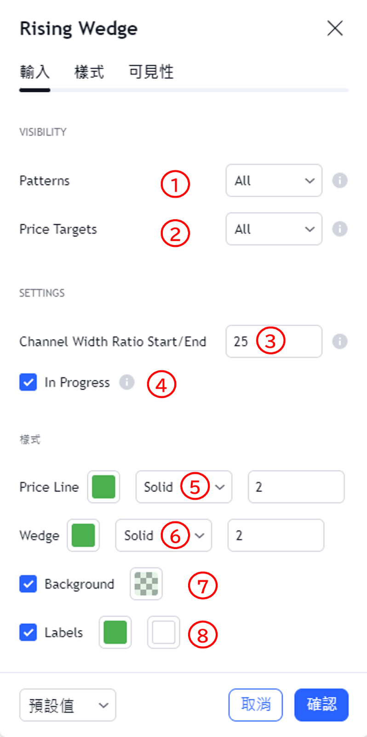Click the 確認 confirm button
The height and width of the screenshot is (737, 367).
(321, 705)
